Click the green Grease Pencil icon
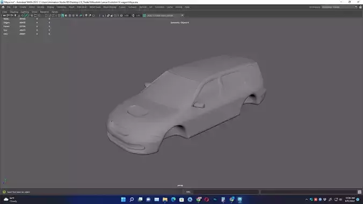 pyautogui.click(x=26, y=16)
